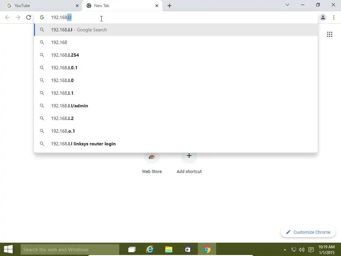Choose suggestion 192.168
The width and height of the screenshot is (341, 256).
pyautogui.click(x=176, y=42)
